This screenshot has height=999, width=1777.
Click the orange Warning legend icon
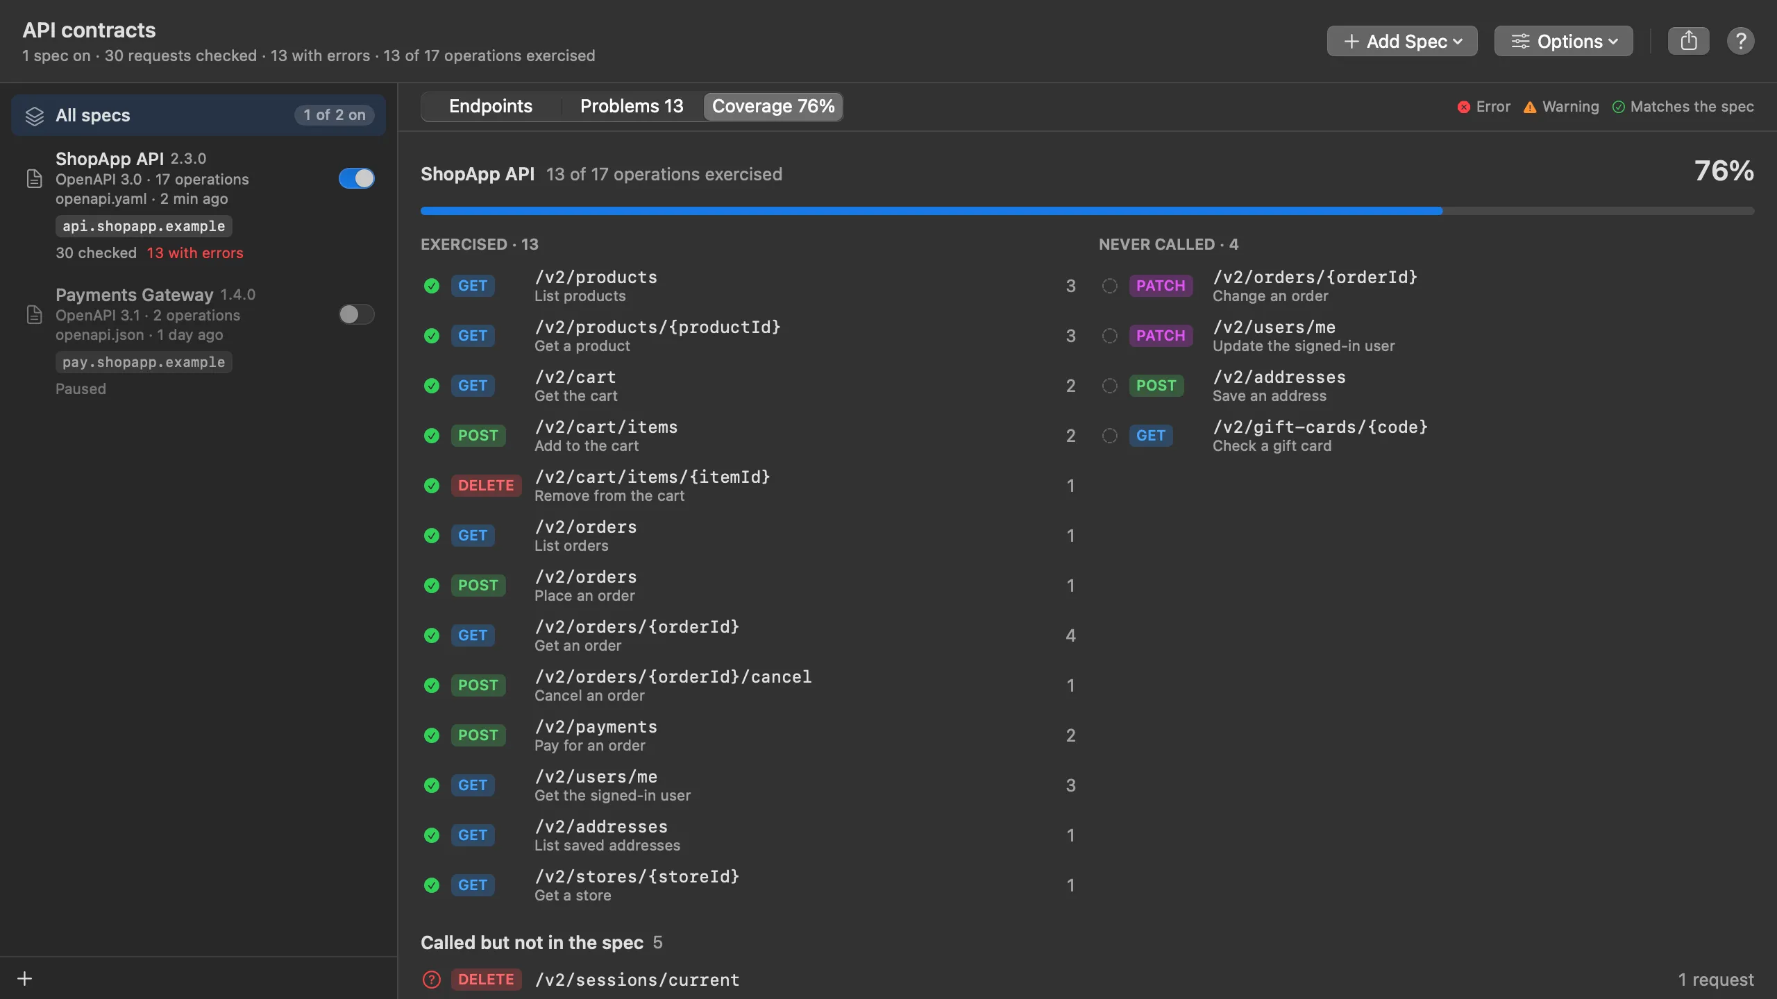(1530, 107)
